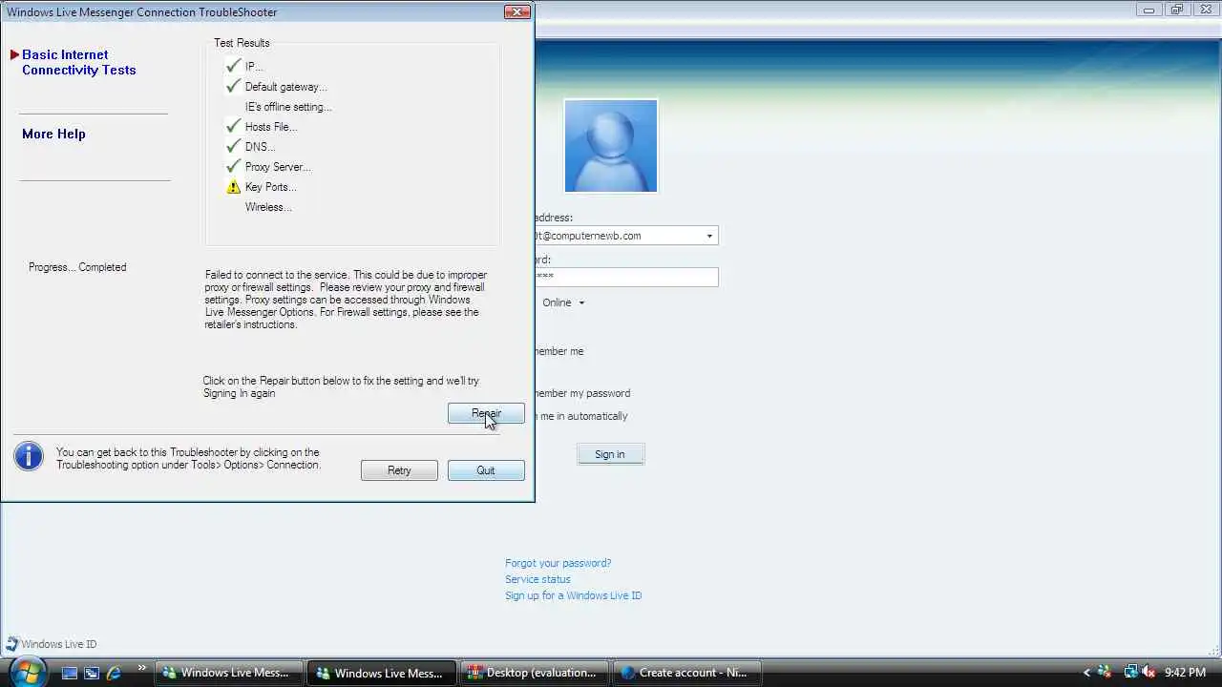Open the Online status dropdown
1222x687 pixels.
563,302
